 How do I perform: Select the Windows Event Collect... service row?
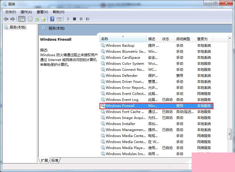tap(156, 93)
